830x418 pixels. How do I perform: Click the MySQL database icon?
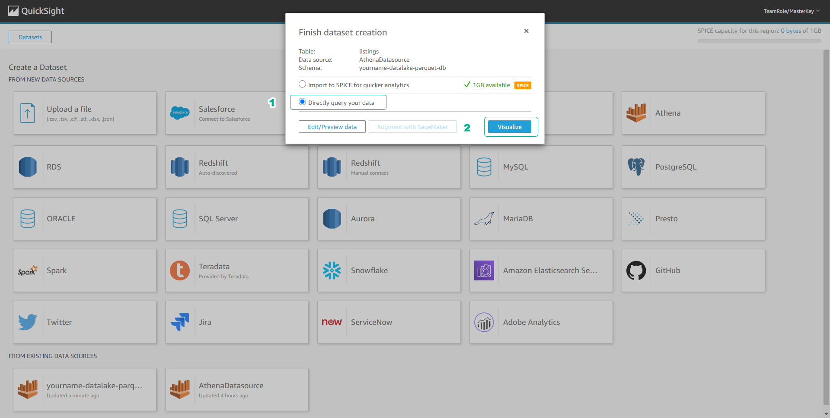click(484, 167)
